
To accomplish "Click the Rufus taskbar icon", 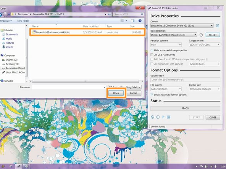I will 19,166.
